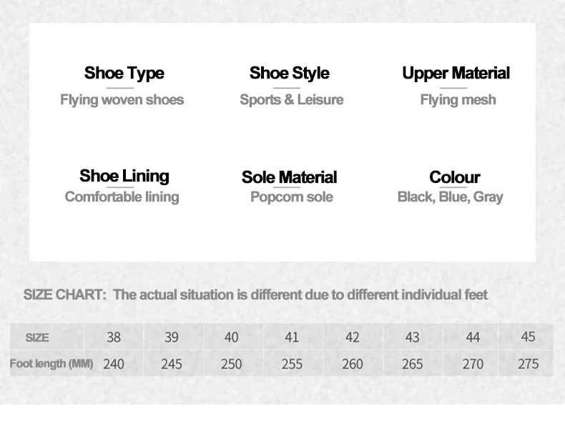This screenshot has height=423, width=565.
Task: Click the Upper Material heading
Action: click(x=456, y=73)
